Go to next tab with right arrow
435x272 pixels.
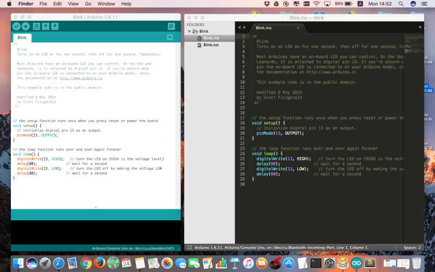[244, 28]
